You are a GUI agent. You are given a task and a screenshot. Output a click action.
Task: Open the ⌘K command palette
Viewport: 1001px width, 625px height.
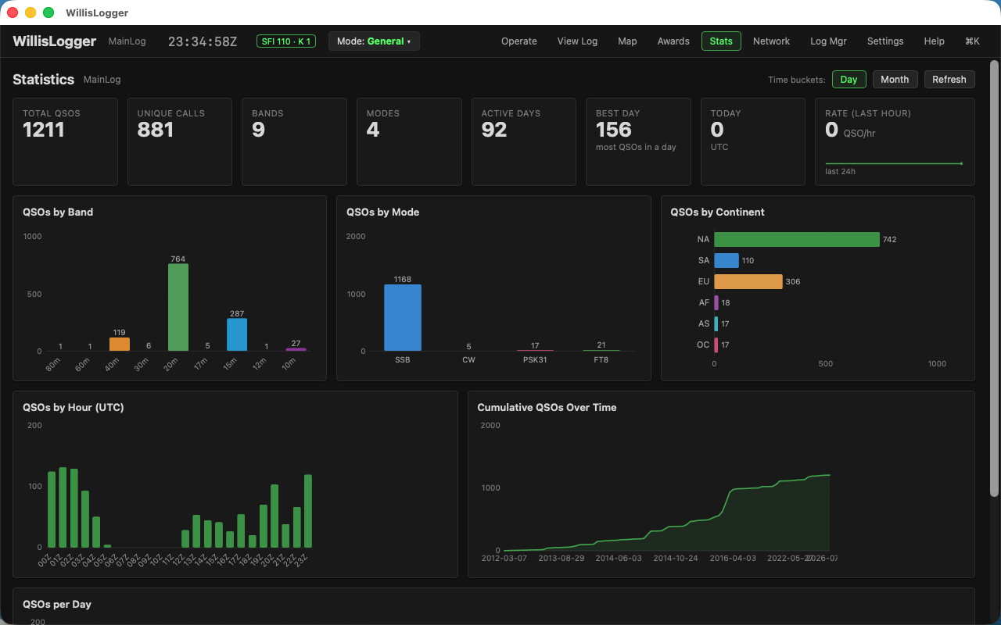tap(972, 41)
